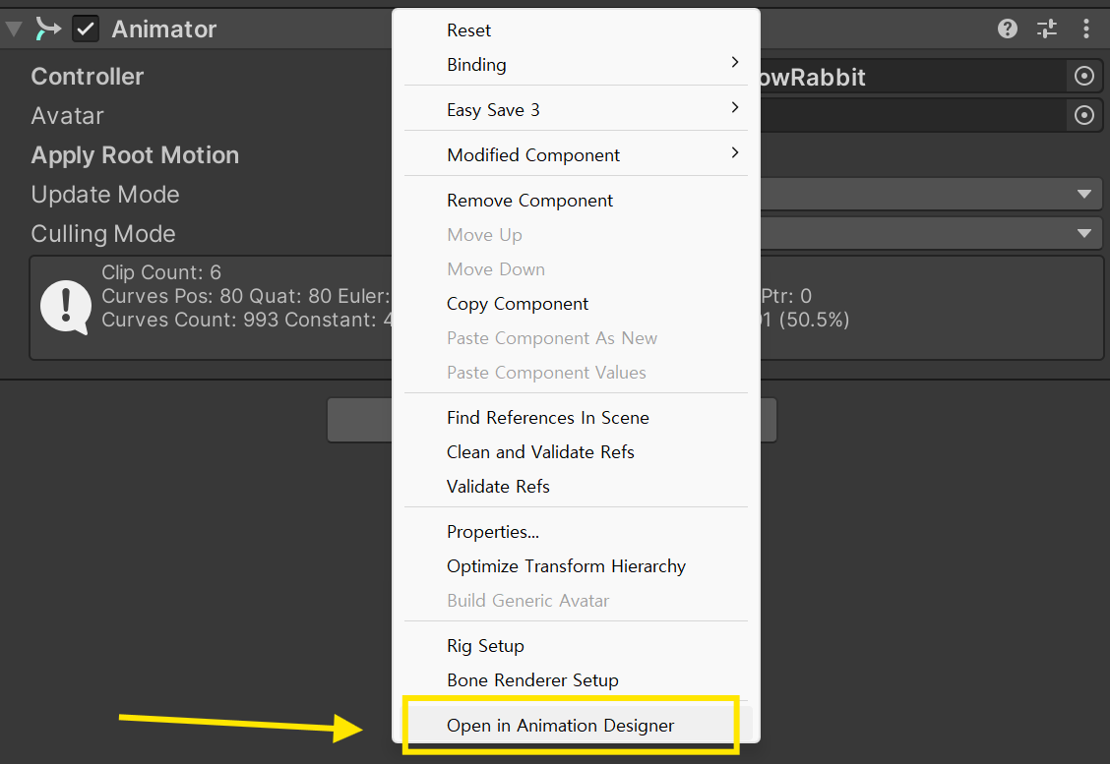Click the Controller object picker circle
Viewport: 1110px width, 764px height.
(1083, 77)
